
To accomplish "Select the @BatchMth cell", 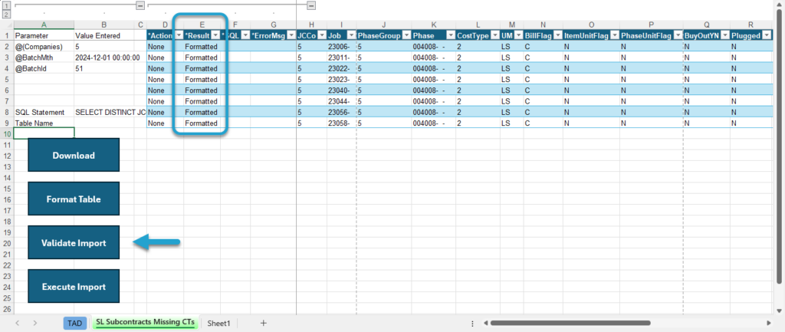I will 44,58.
